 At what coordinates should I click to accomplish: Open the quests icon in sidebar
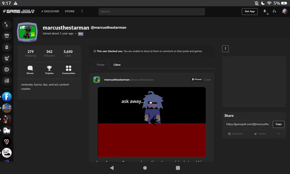7,58
